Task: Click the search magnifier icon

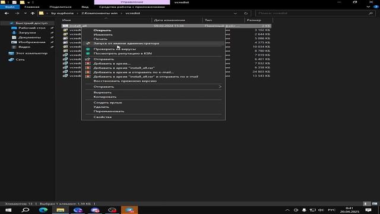Action: click(370, 13)
